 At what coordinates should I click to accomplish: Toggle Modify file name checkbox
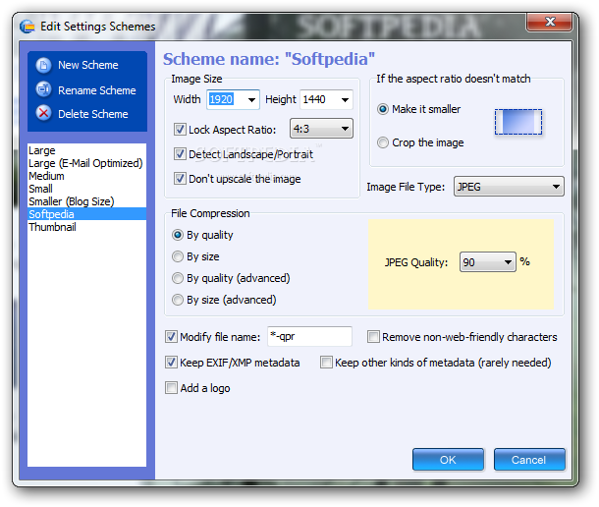tap(171, 336)
